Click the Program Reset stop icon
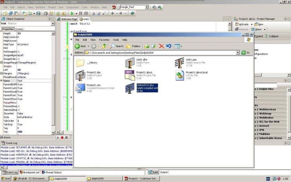The height and width of the screenshot is (182, 291). (x=86, y=13)
